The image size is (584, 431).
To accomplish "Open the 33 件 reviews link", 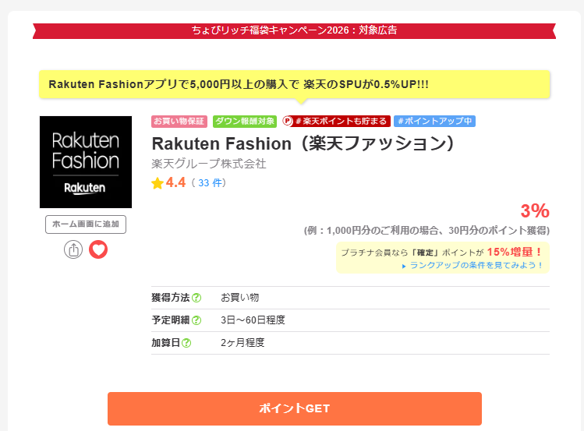I will pyautogui.click(x=211, y=183).
